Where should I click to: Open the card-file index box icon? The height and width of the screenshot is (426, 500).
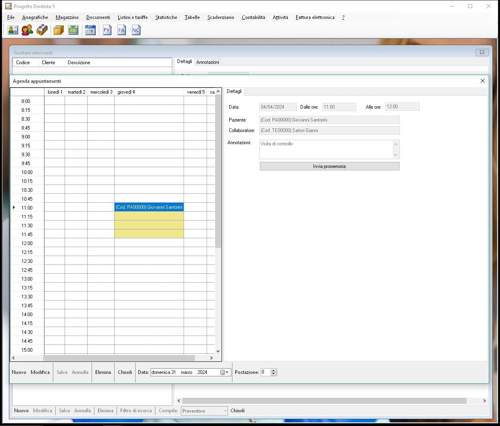(x=42, y=30)
